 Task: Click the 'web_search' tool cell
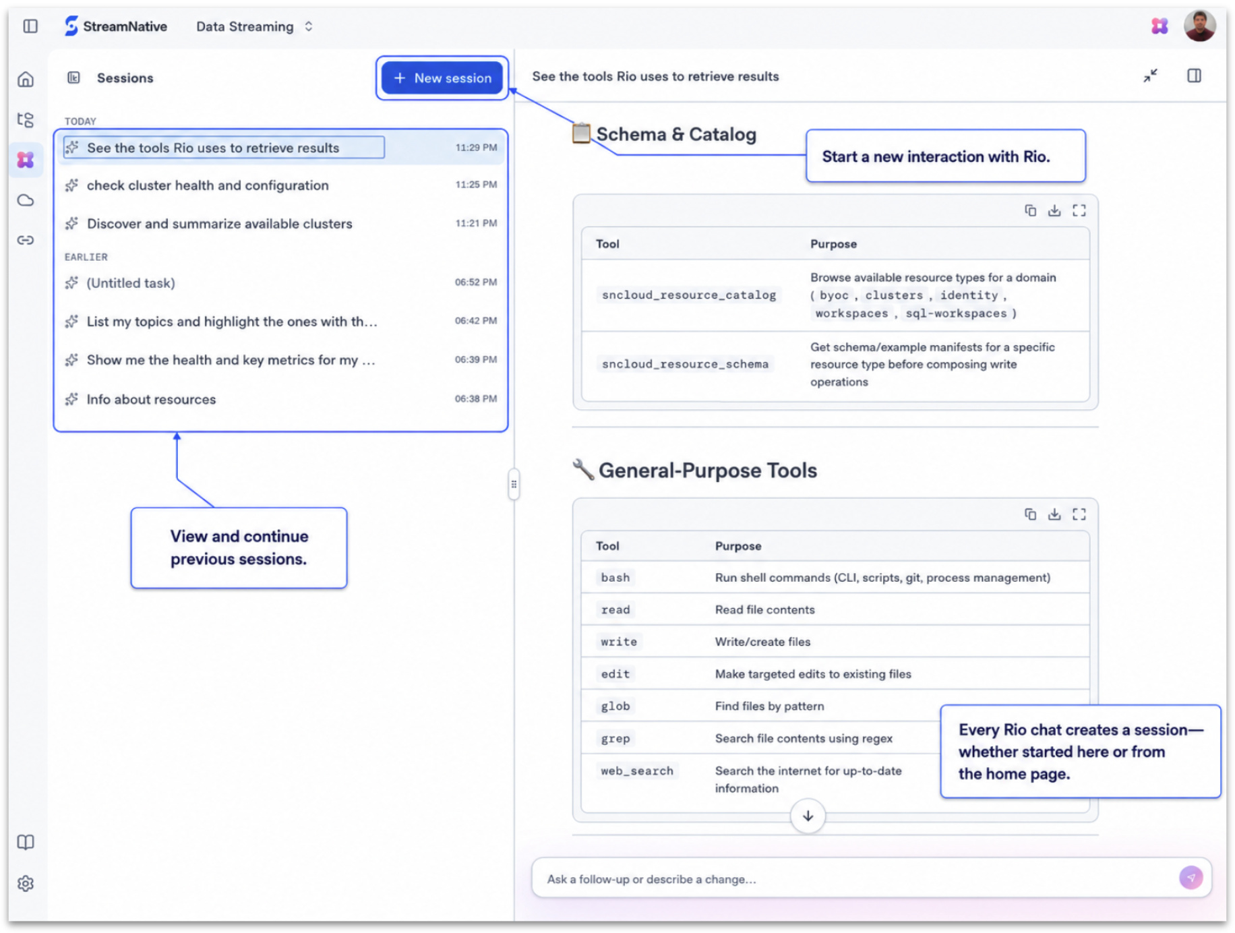[x=637, y=771]
